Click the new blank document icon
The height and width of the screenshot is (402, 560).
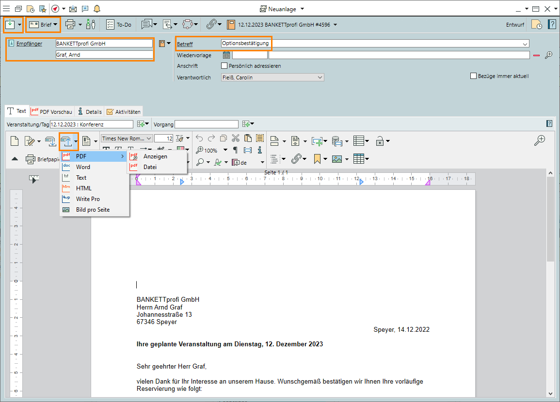tap(15, 141)
